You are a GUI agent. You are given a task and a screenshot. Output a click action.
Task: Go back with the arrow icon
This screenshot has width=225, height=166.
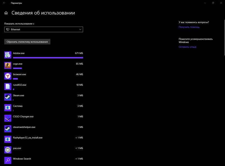pyautogui.click(x=4, y=3)
